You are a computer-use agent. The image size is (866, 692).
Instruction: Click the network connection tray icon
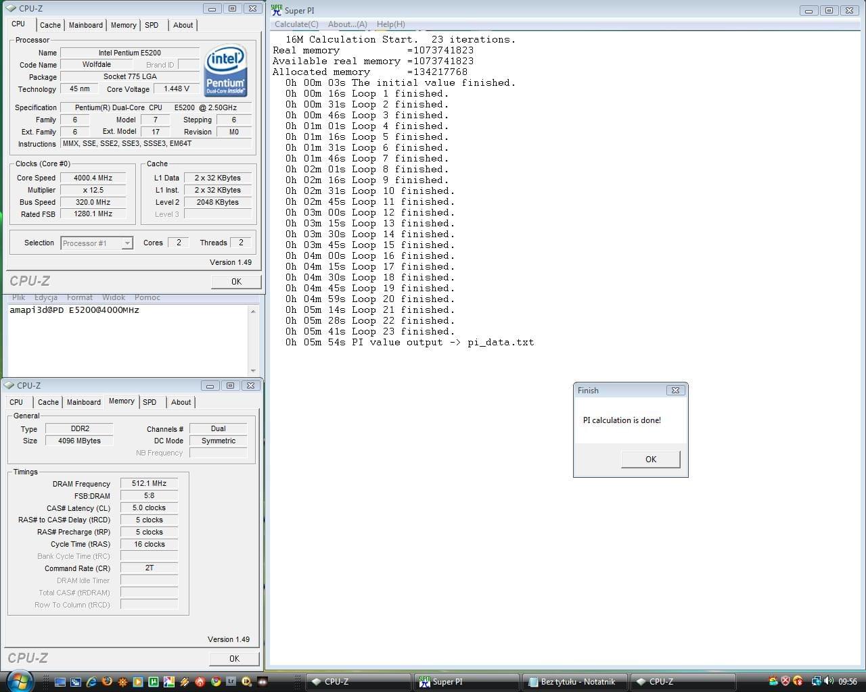817,681
